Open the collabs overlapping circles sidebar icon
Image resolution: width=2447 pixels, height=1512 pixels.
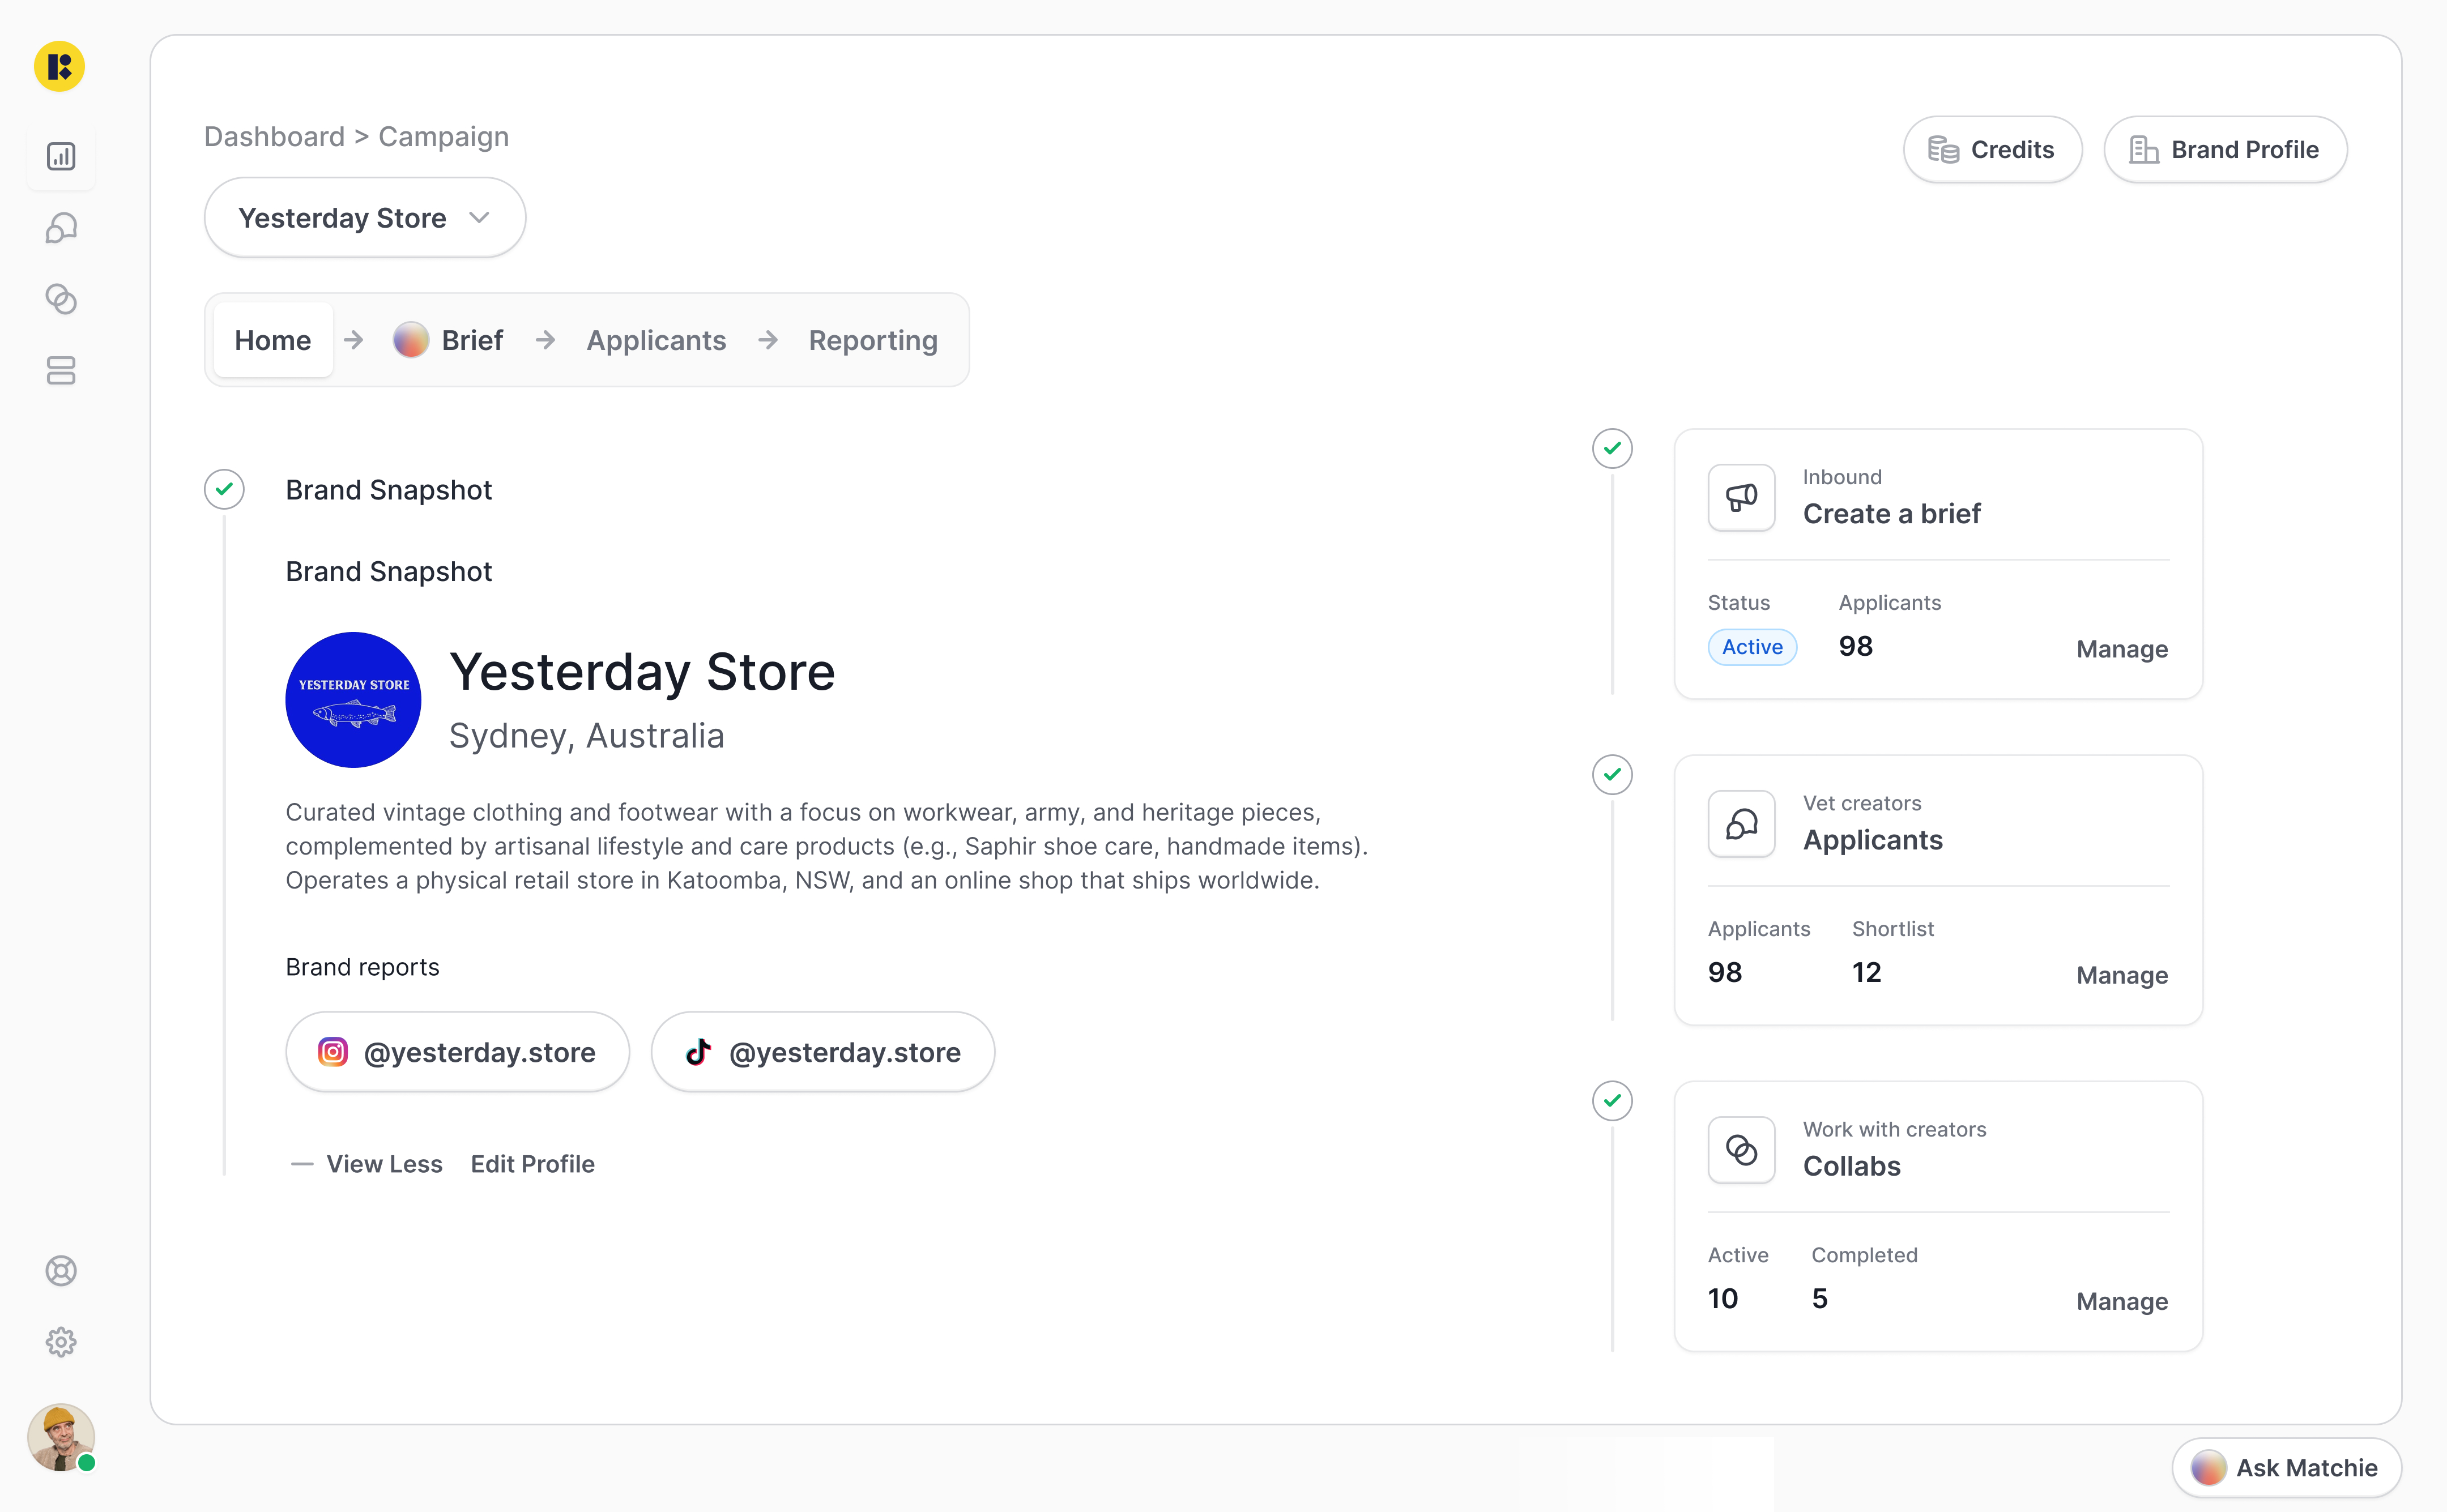(61, 299)
